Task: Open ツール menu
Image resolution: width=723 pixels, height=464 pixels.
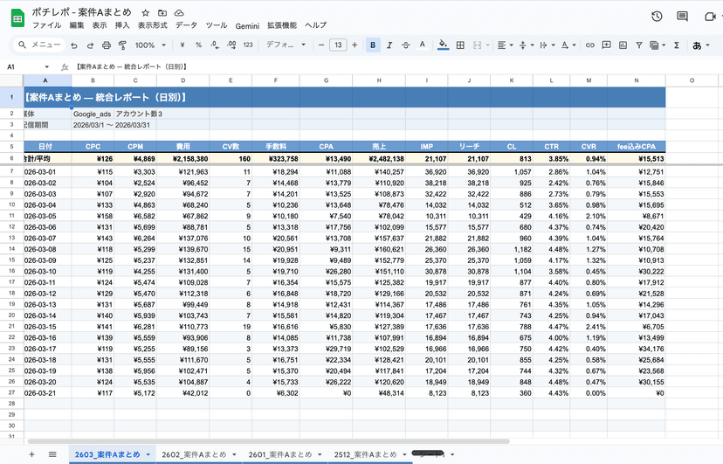Action: [x=217, y=25]
